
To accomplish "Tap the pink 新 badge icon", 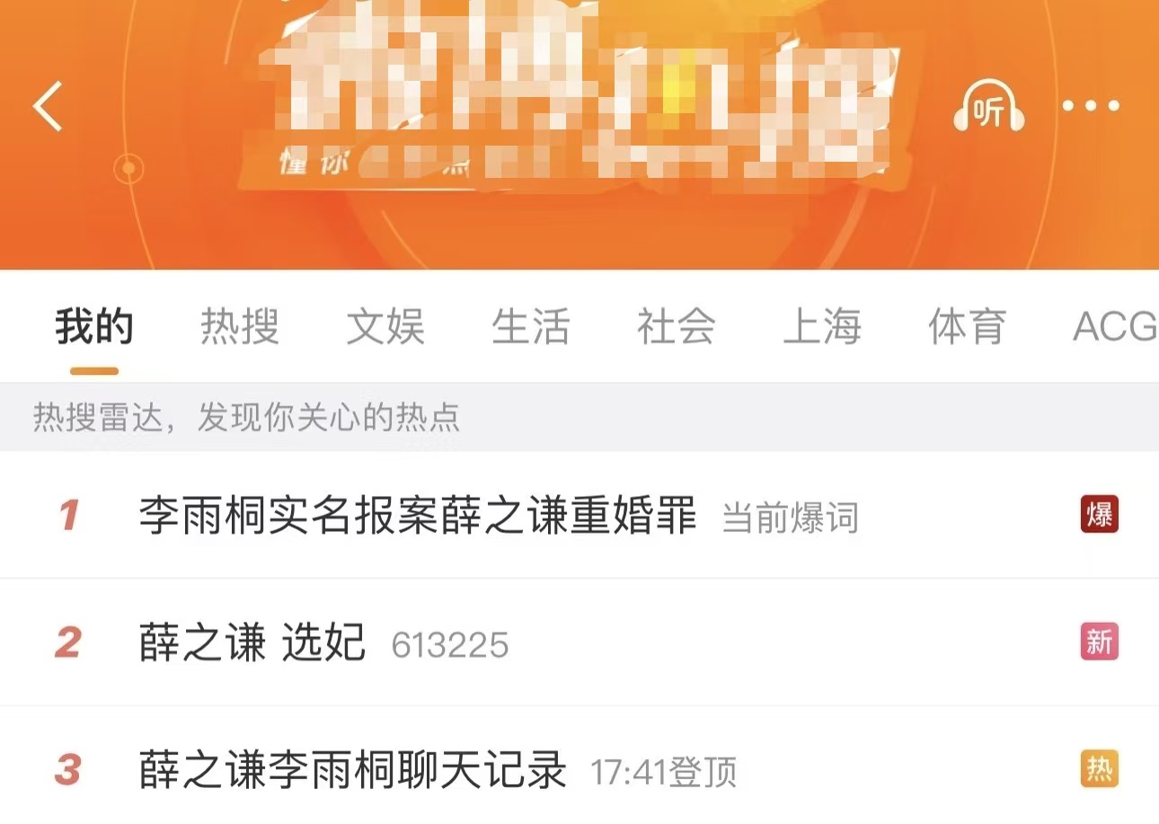I will click(x=1100, y=642).
